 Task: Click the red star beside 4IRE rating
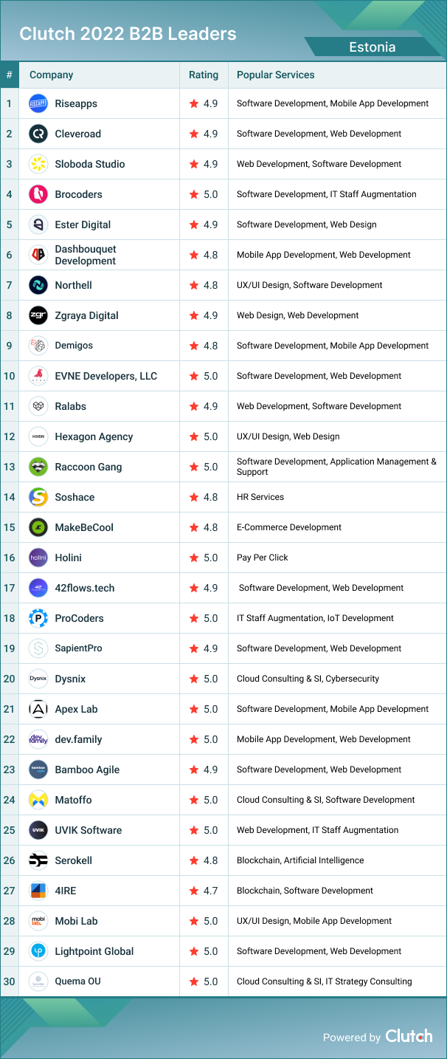[x=194, y=891]
